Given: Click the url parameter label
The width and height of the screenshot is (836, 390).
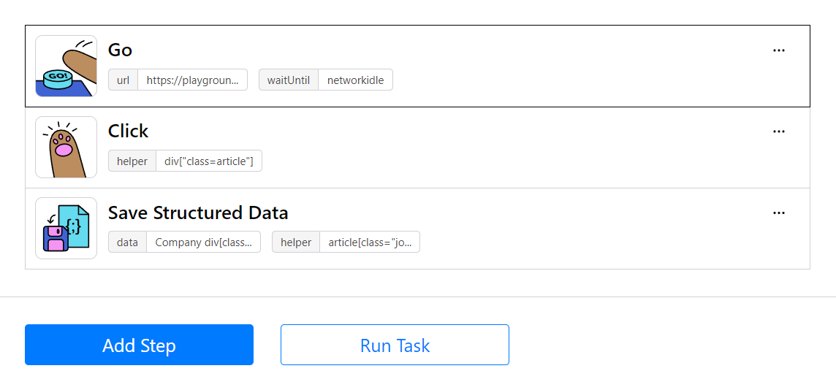Looking at the screenshot, I should tap(123, 80).
